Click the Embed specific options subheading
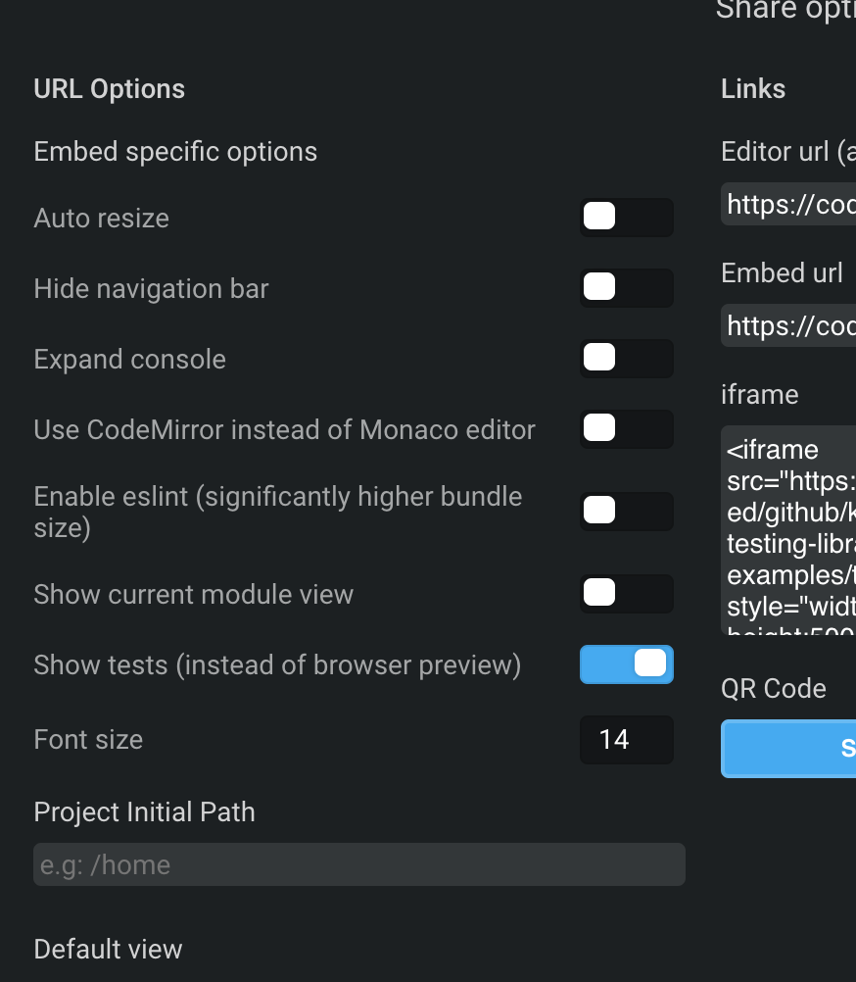Image resolution: width=856 pixels, height=982 pixels. (x=175, y=152)
